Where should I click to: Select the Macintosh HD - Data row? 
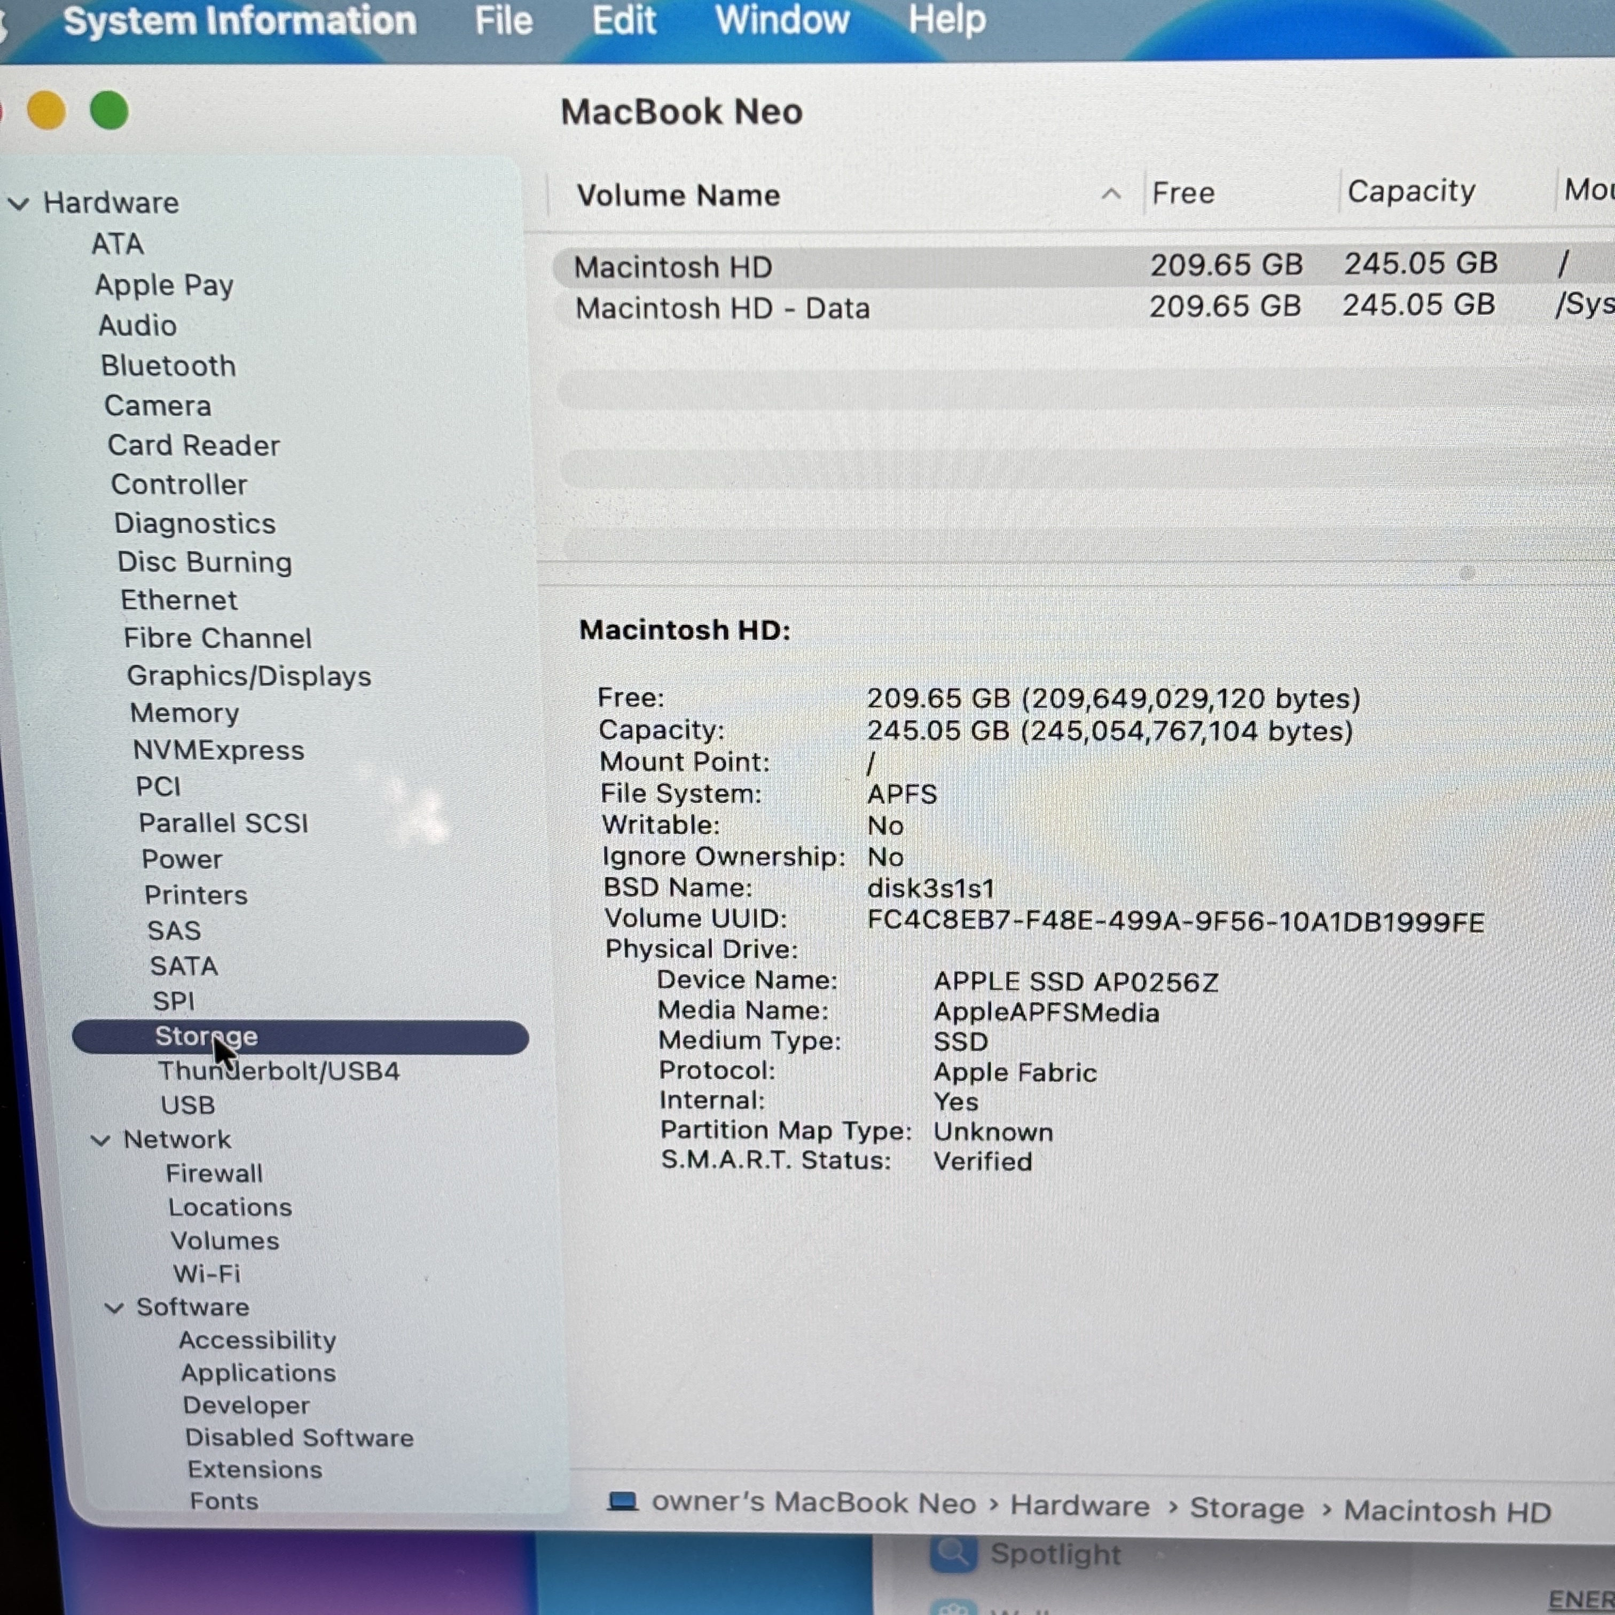1084,308
